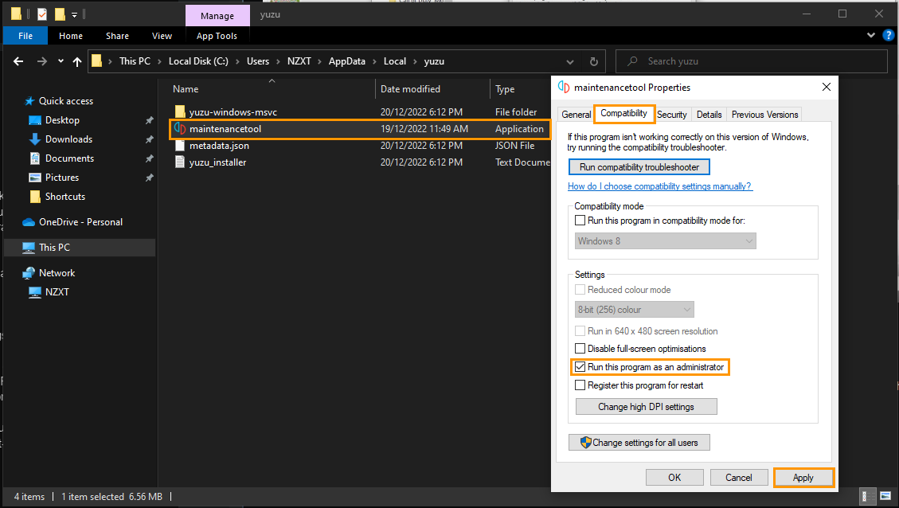This screenshot has width=899, height=508.
Task: Switch to the Share ribbon tab
Action: click(x=118, y=36)
